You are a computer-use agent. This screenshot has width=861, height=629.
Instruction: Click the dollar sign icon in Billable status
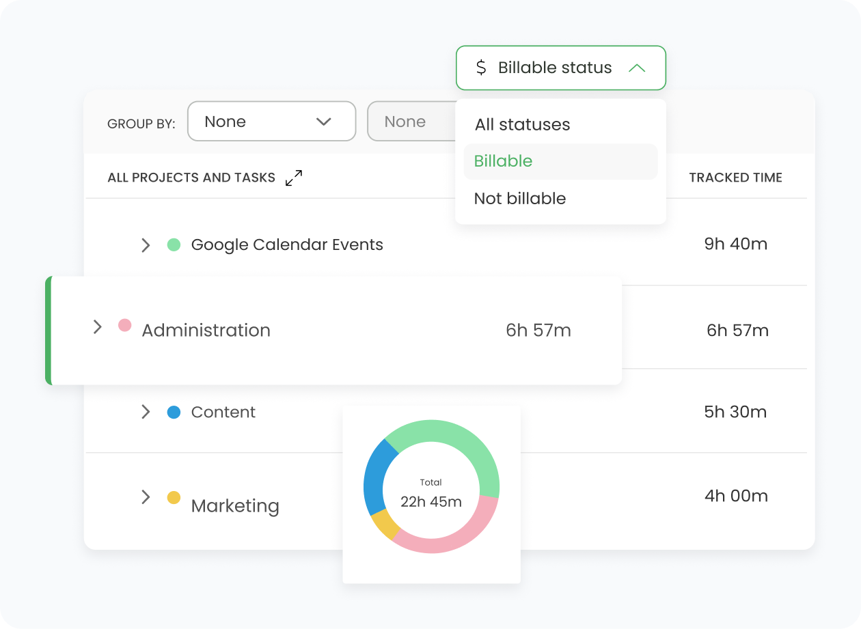pyautogui.click(x=481, y=68)
